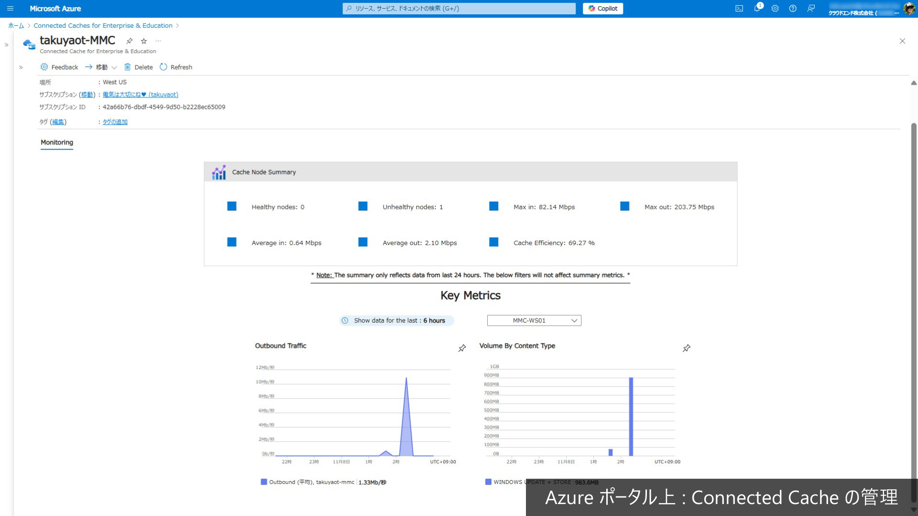Pin the Volume By Content Type chart
Viewport: 918px width, 516px height.
[x=687, y=348]
